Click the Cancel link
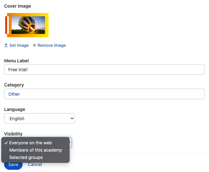The width and height of the screenshot is (209, 172). coord(35,164)
